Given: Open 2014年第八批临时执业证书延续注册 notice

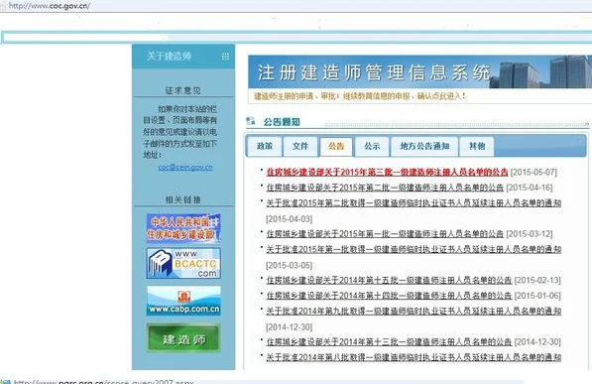Looking at the screenshot, I should point(414,357).
